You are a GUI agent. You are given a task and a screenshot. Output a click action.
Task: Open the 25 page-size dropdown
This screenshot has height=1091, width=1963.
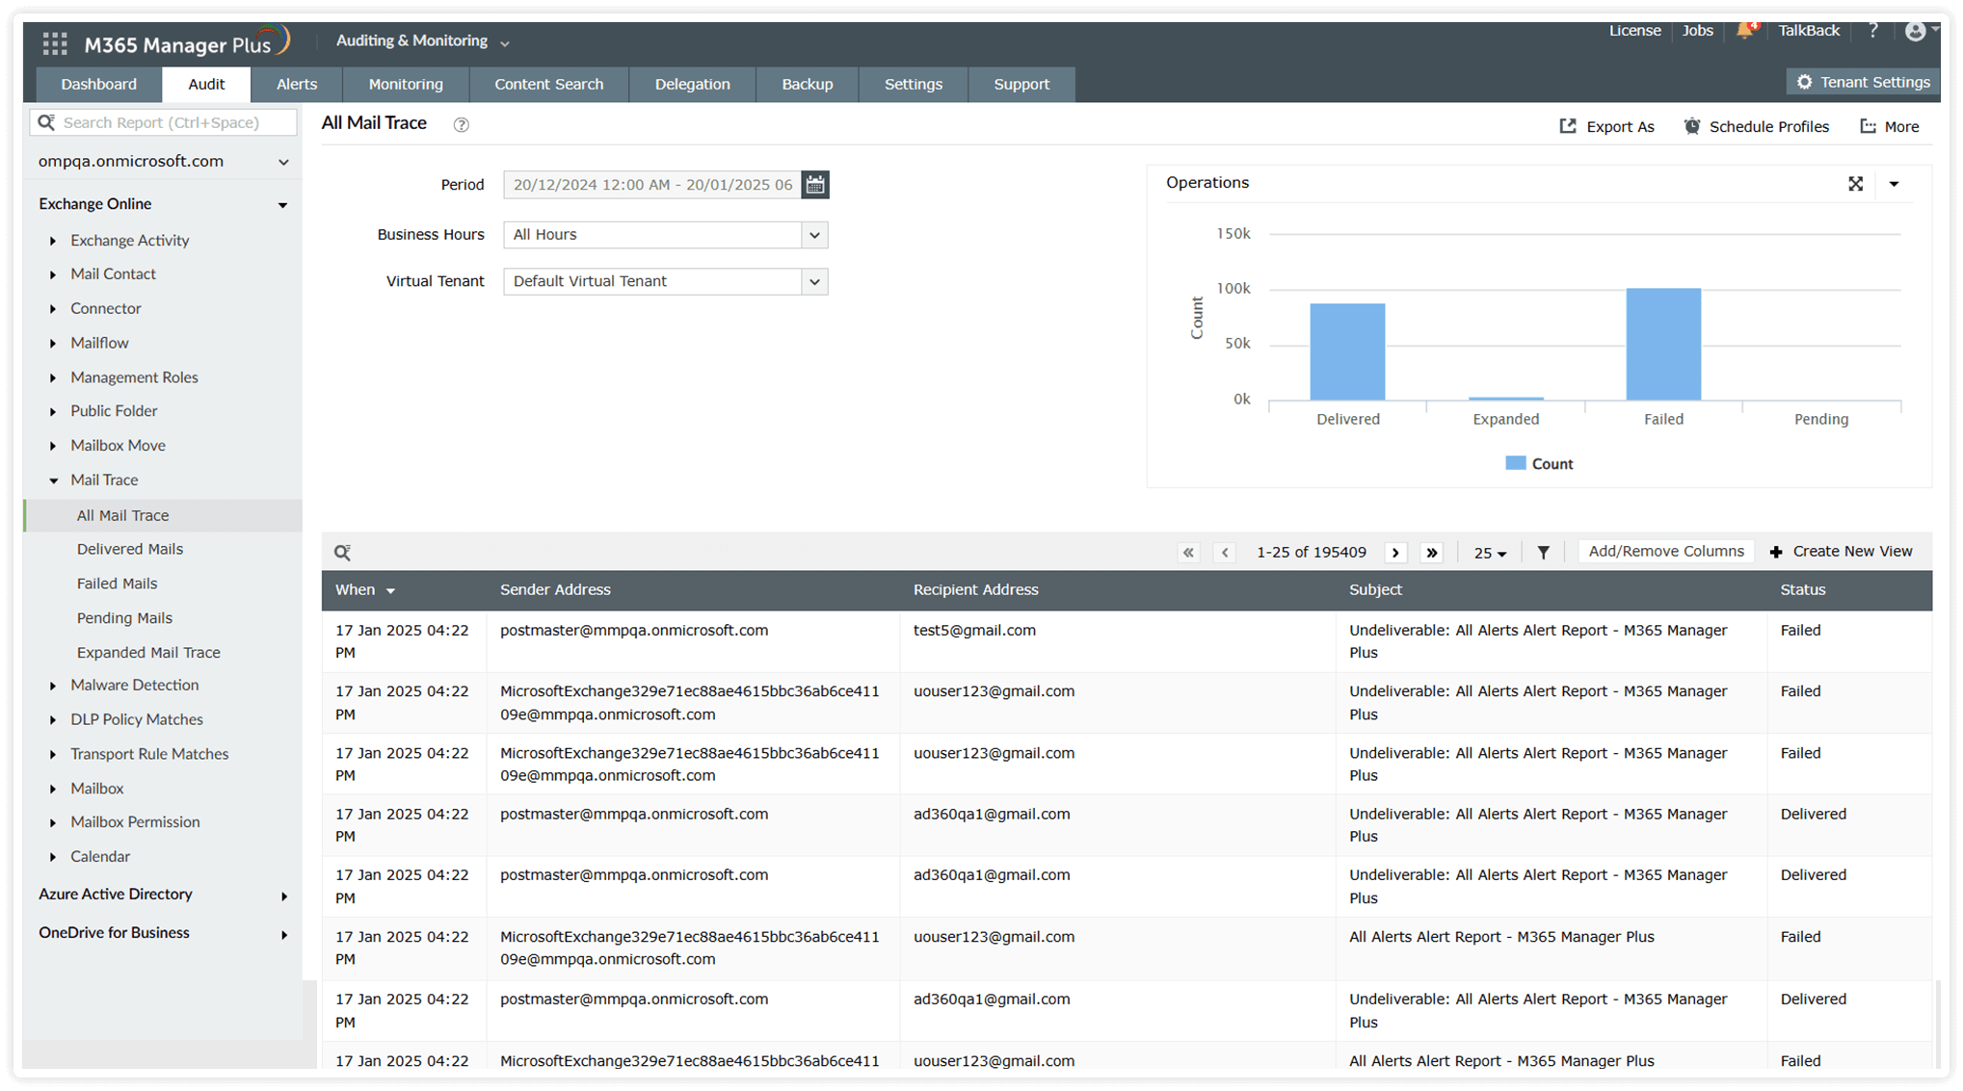1489,552
